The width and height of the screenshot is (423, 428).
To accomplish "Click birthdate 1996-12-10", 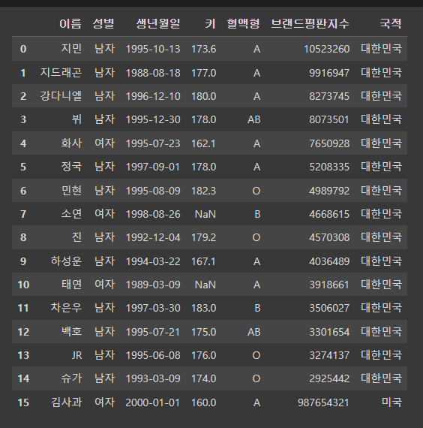I will 153,96.
